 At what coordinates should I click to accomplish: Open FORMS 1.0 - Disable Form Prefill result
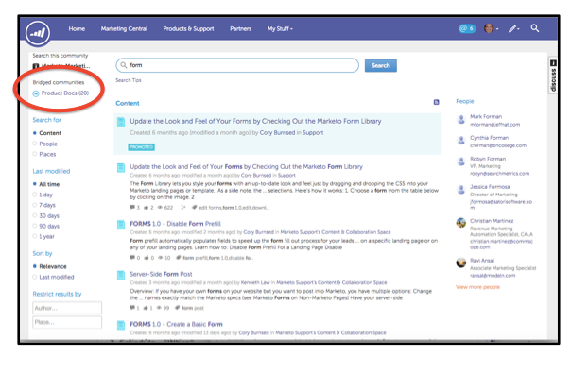(175, 224)
